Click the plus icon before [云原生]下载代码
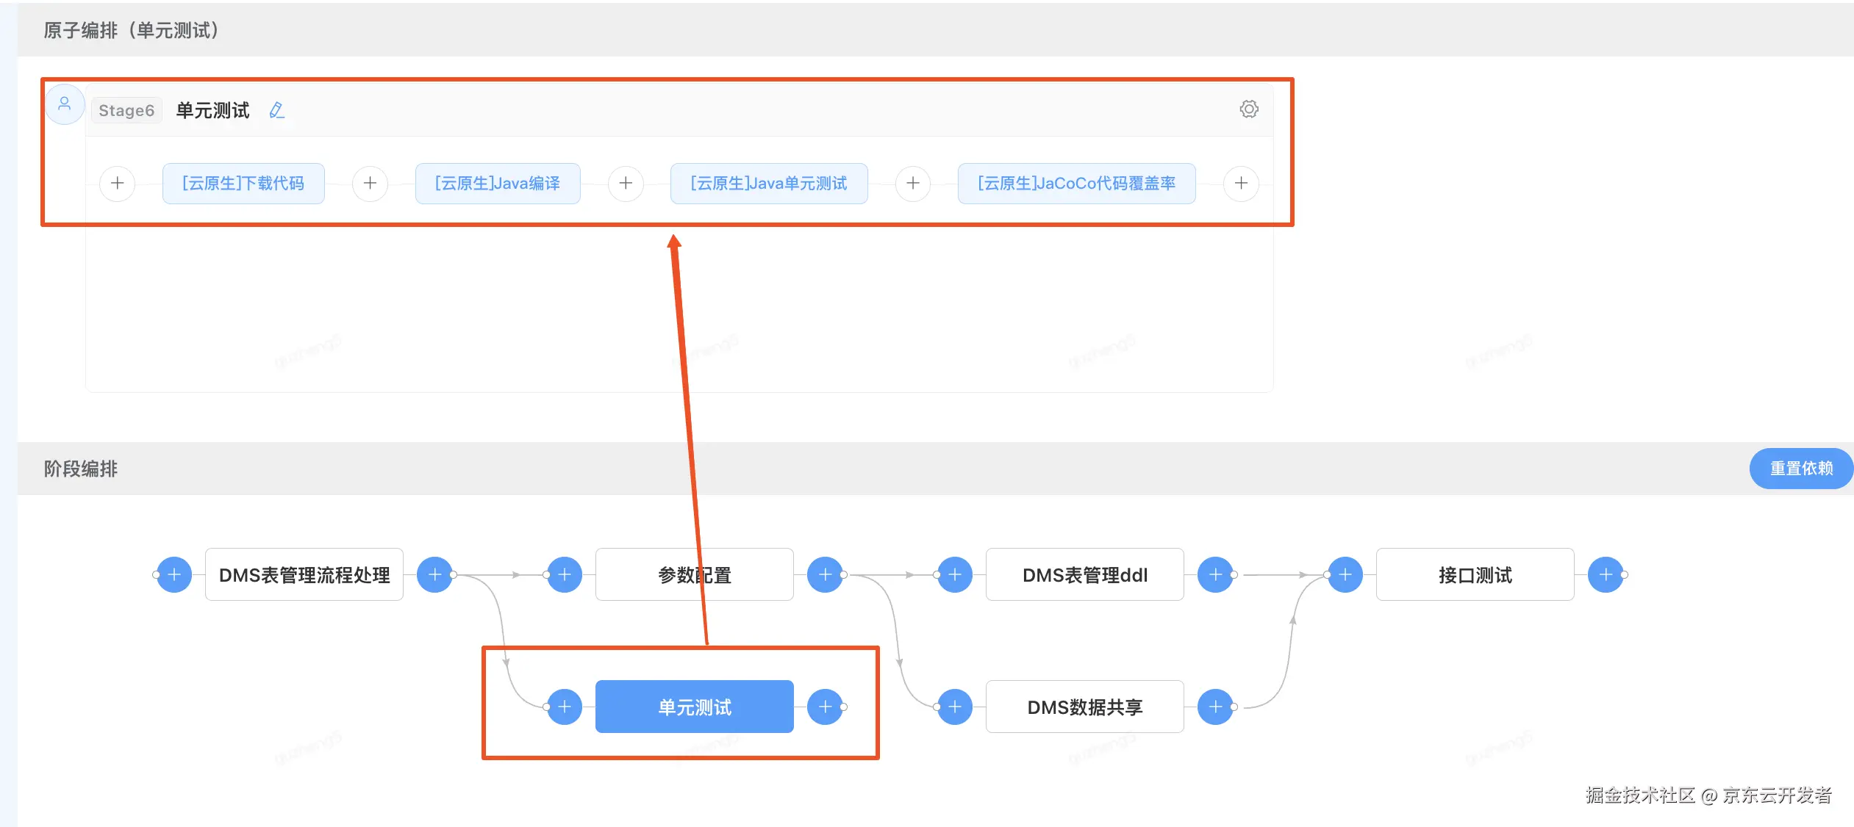Image resolution: width=1854 pixels, height=827 pixels. 118,183
